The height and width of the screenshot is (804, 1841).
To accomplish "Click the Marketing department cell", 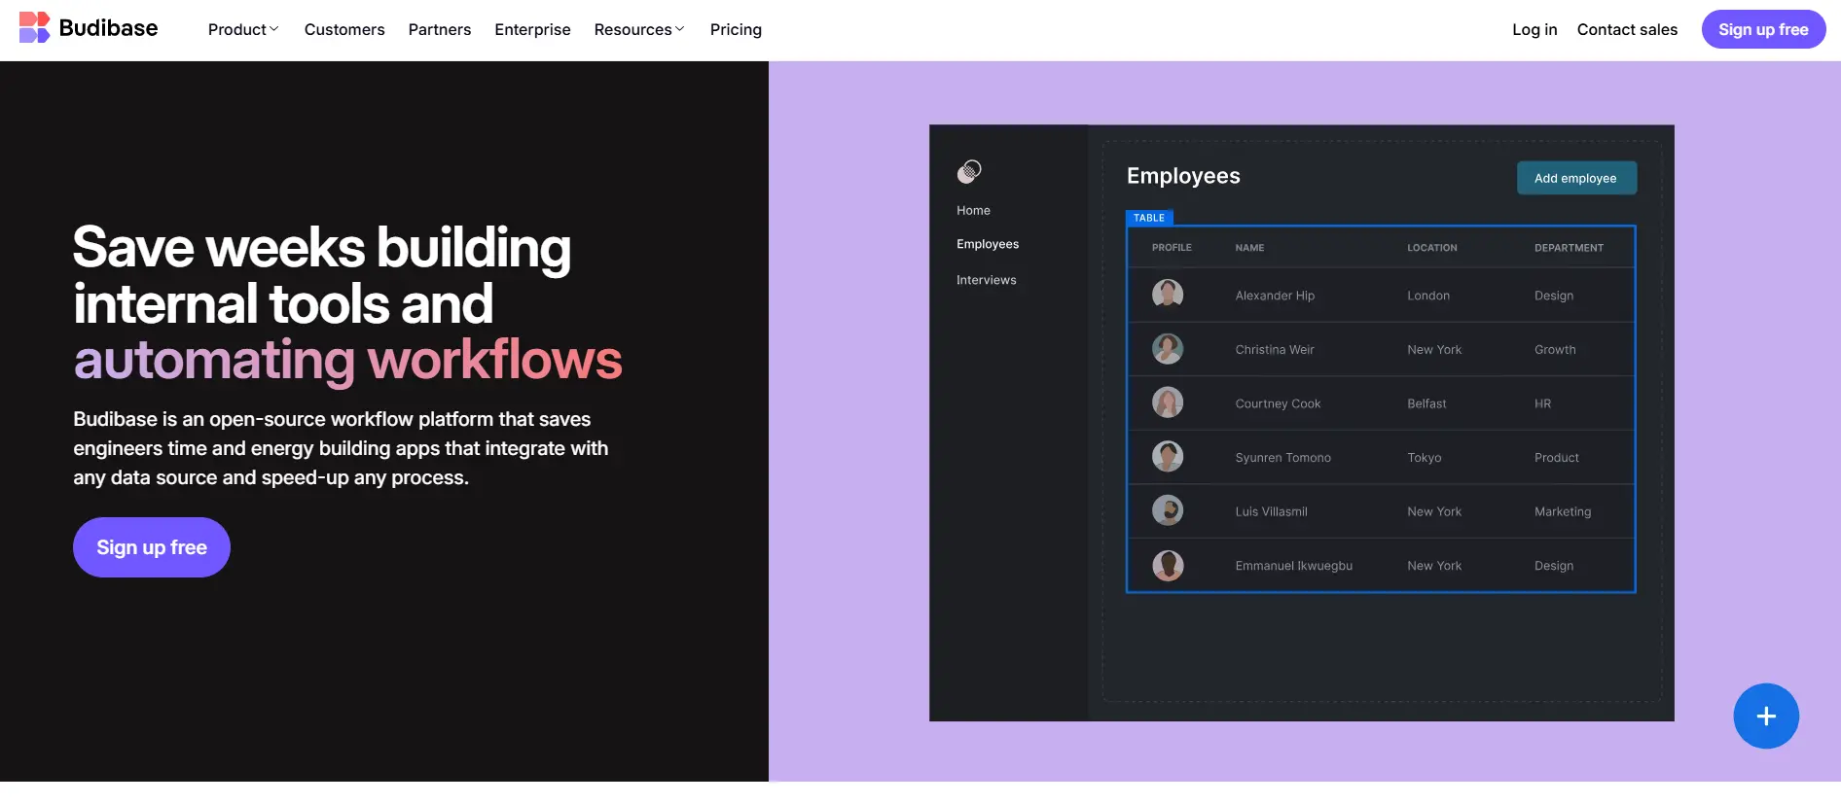I will (x=1563, y=511).
